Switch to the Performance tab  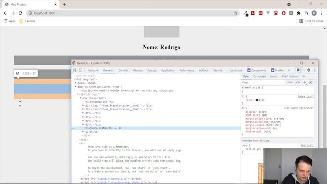[186, 71]
